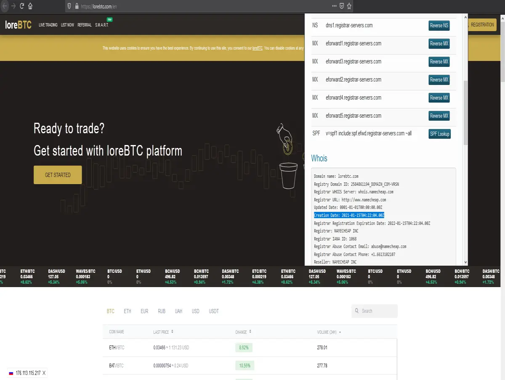Click the ETH / BTC table row
Viewport: 505px width, 380px height.
tap(250, 348)
